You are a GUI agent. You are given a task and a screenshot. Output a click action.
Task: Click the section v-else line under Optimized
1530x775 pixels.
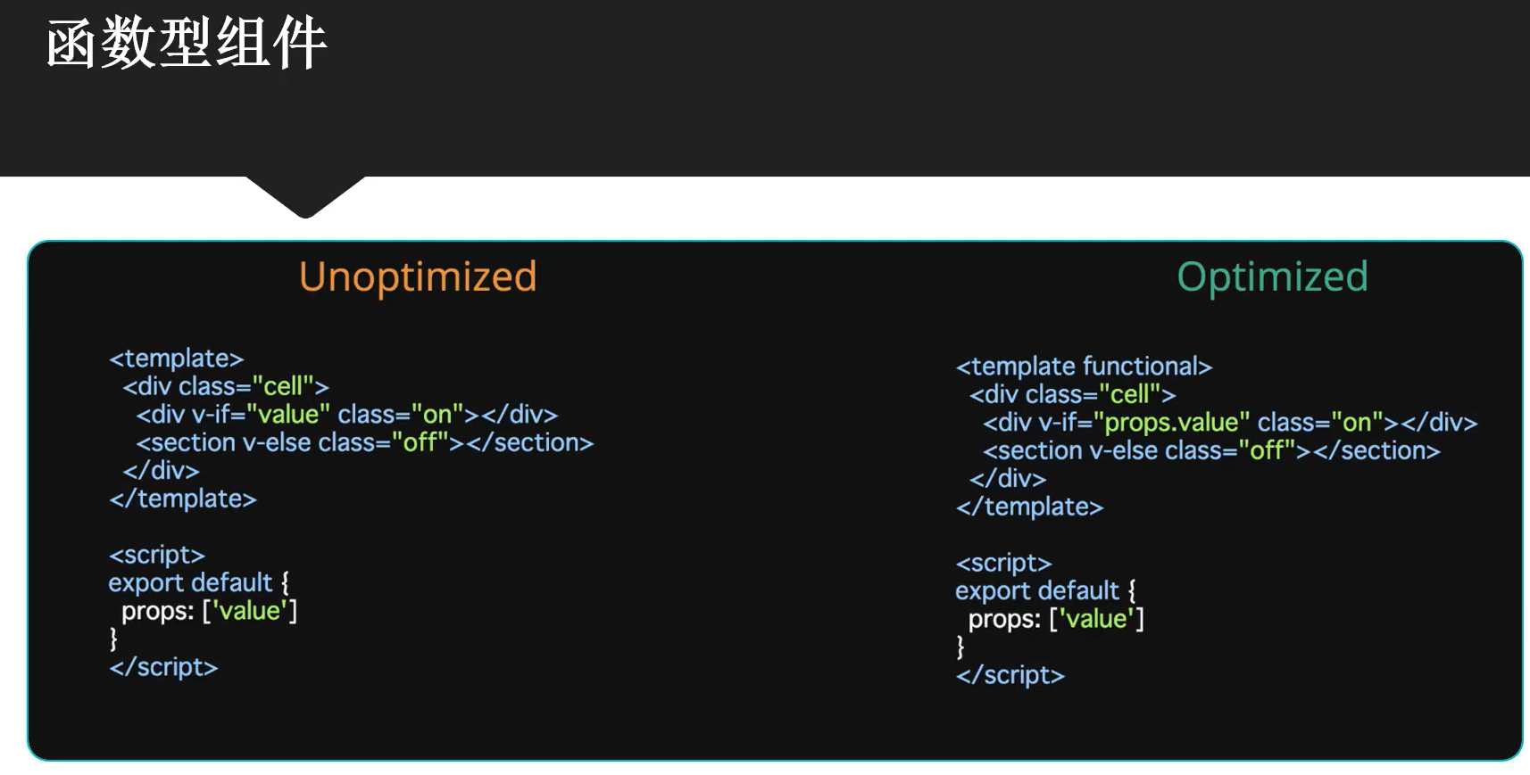pos(1211,450)
